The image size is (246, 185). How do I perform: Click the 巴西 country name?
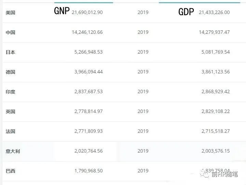11,171
